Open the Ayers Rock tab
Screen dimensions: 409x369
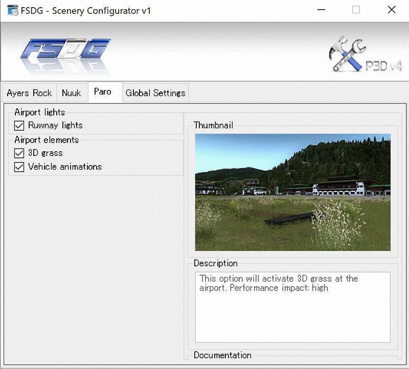tap(29, 93)
